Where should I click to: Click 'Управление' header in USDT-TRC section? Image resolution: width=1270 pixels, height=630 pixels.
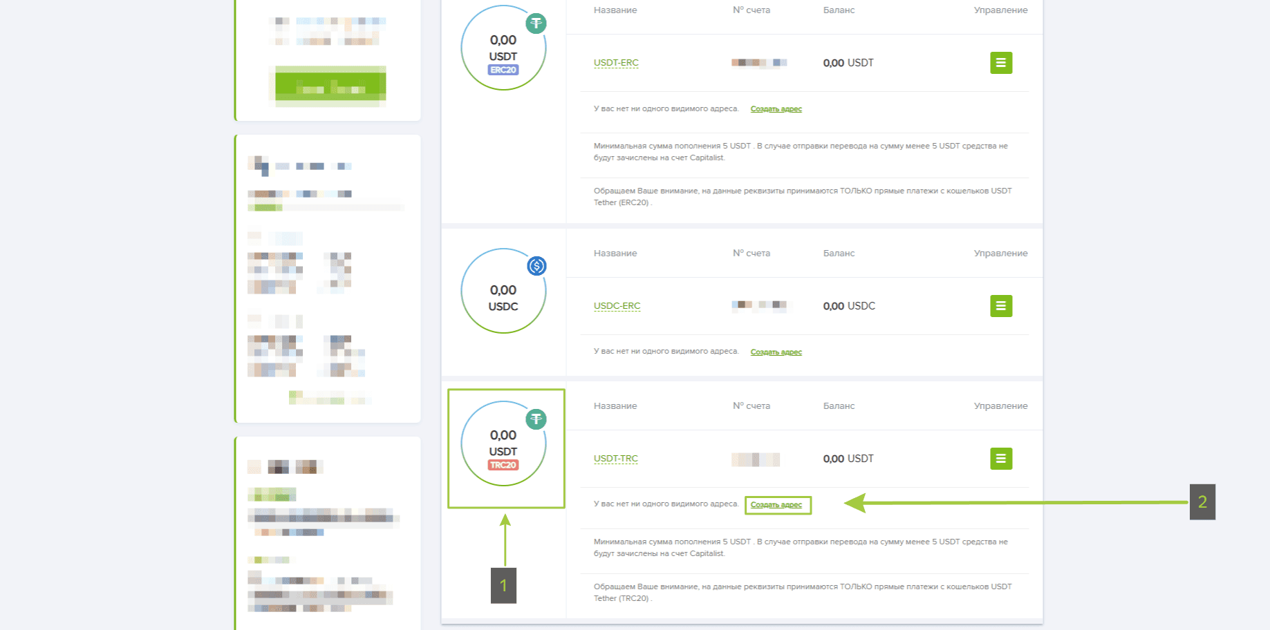tap(1000, 406)
